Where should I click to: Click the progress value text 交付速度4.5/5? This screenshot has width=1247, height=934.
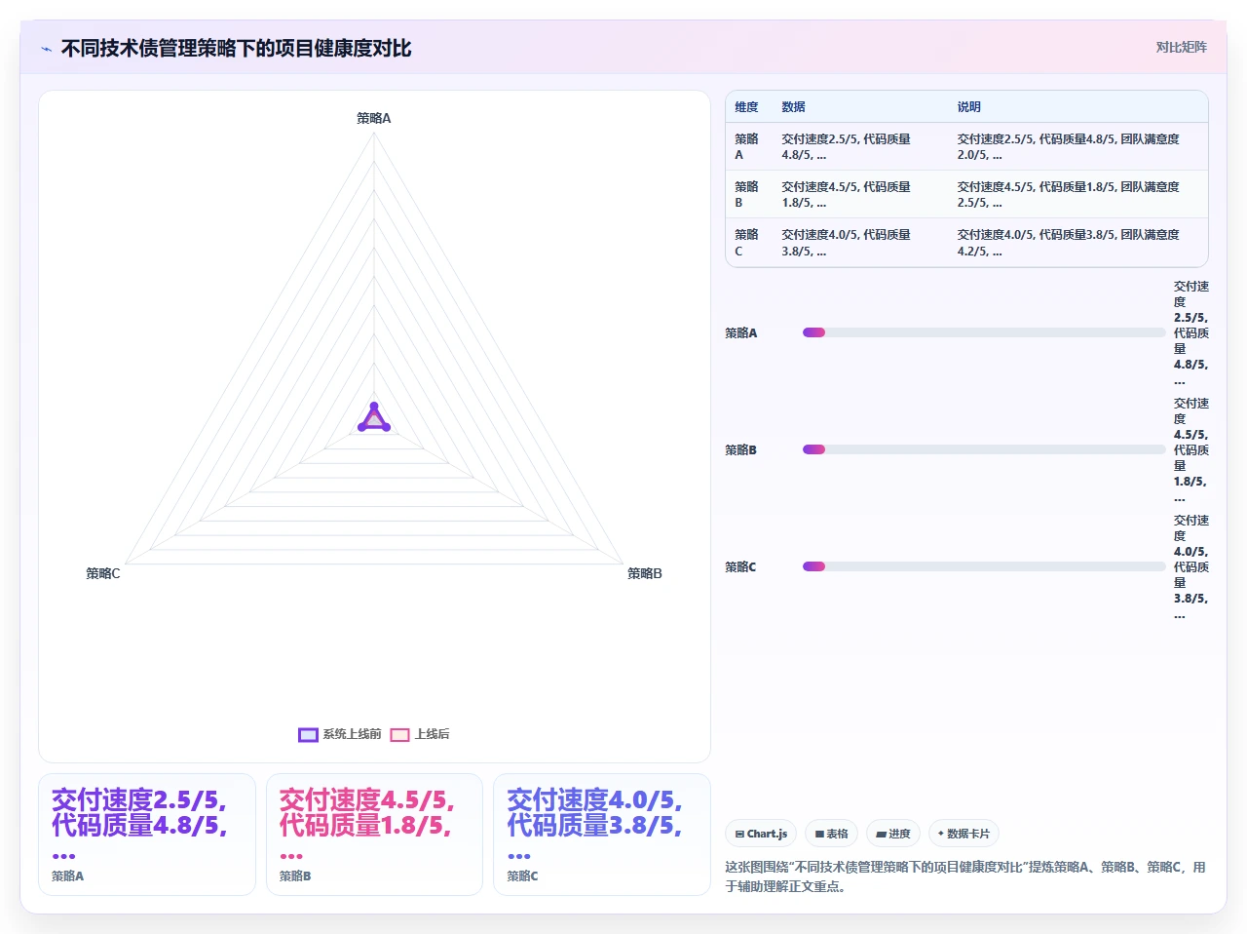tap(1191, 449)
